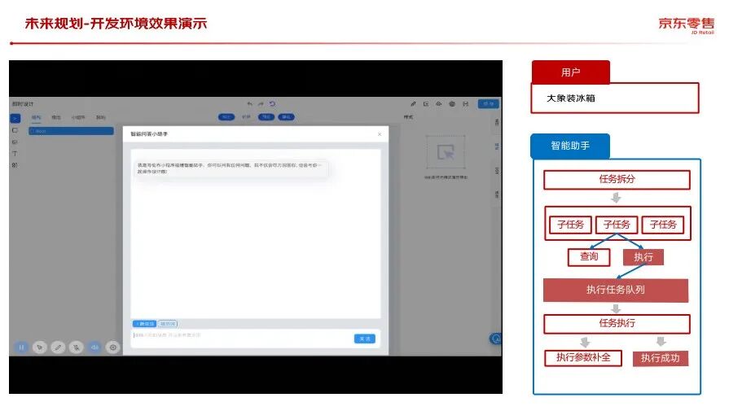Image resolution: width=729 pixels, height=415 pixels.
Task: Select the pen/brush icon in top-right toolbar
Action: click(x=413, y=104)
